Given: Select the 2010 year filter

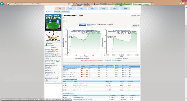Looking at the screenshot, I should [x=115, y=9].
